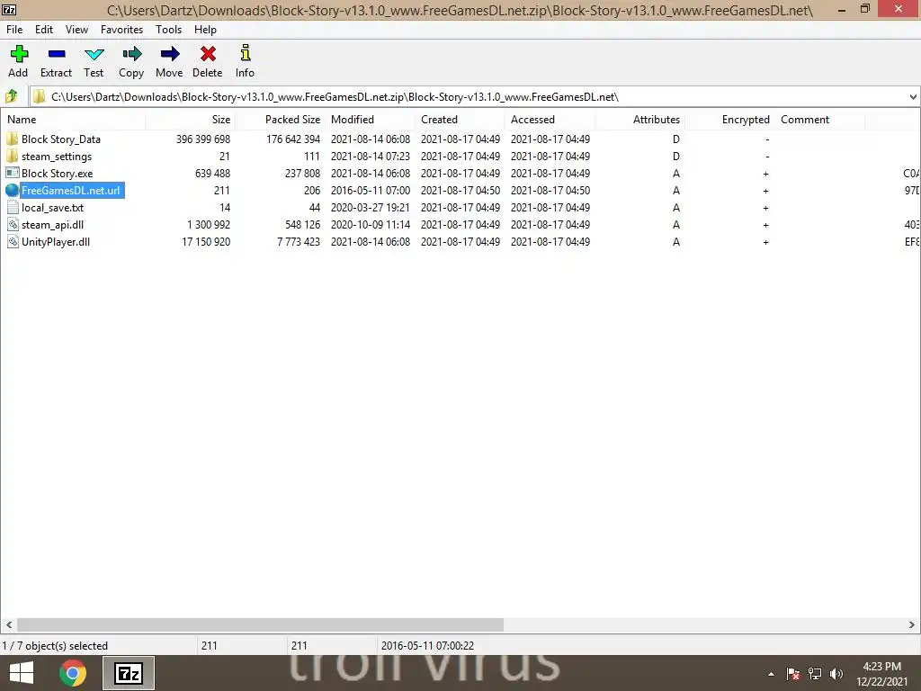The height and width of the screenshot is (691, 921).
Task: Click the steam_api.dll file icon
Action: [x=13, y=224]
